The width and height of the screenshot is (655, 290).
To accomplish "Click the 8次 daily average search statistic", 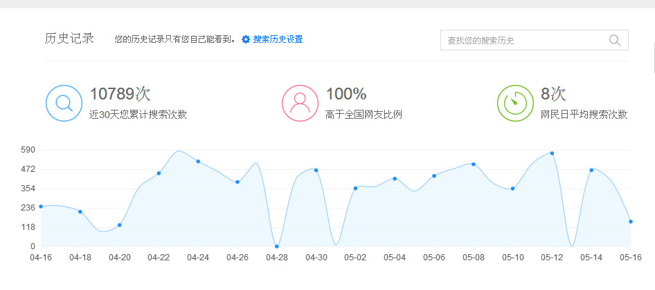I will click(x=553, y=94).
